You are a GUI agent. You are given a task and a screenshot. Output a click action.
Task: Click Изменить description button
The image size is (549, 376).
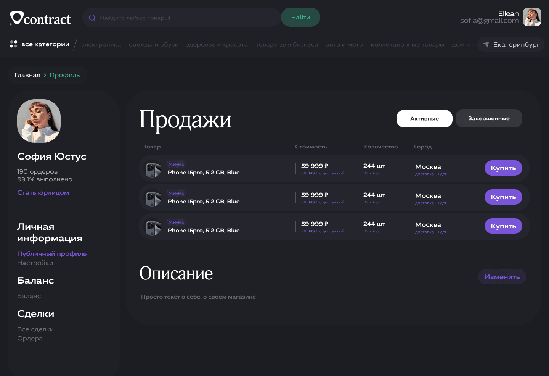[502, 277]
